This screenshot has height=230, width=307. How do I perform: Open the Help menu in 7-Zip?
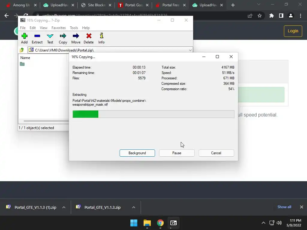click(x=86, y=28)
